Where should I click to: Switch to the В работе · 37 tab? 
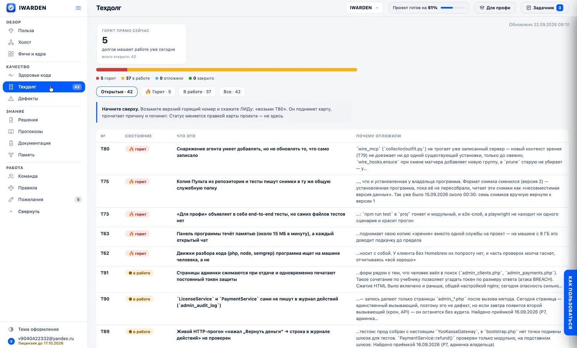click(x=197, y=92)
